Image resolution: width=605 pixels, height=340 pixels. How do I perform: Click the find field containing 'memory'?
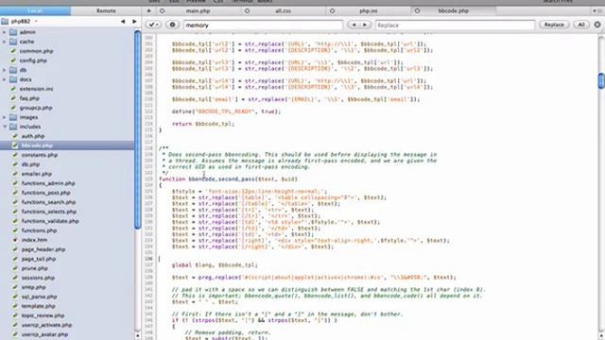pyautogui.click(x=263, y=25)
